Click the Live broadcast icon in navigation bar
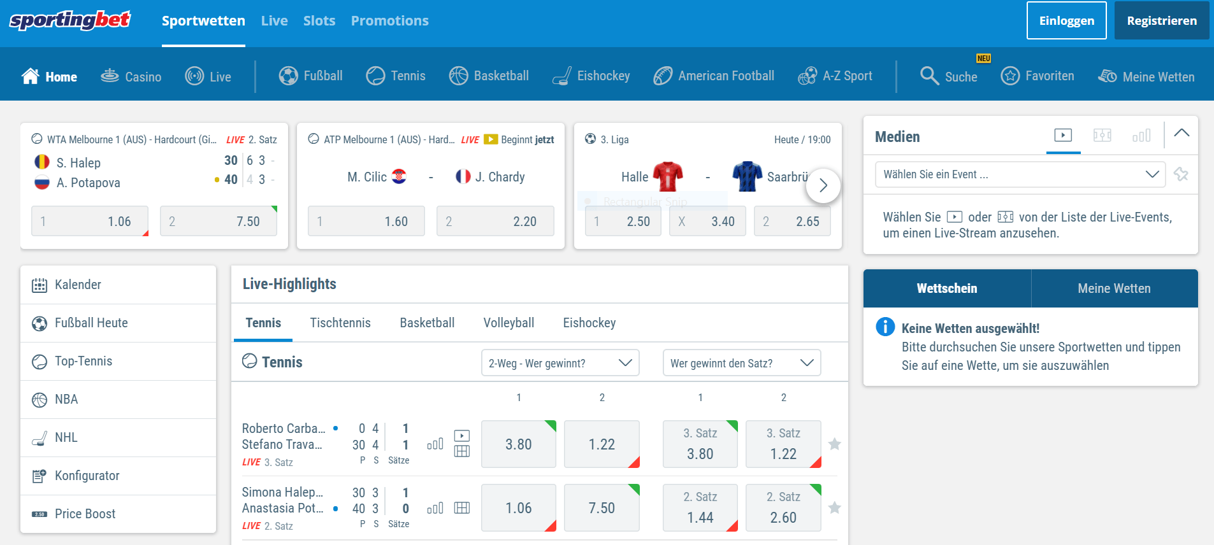 [x=194, y=76]
